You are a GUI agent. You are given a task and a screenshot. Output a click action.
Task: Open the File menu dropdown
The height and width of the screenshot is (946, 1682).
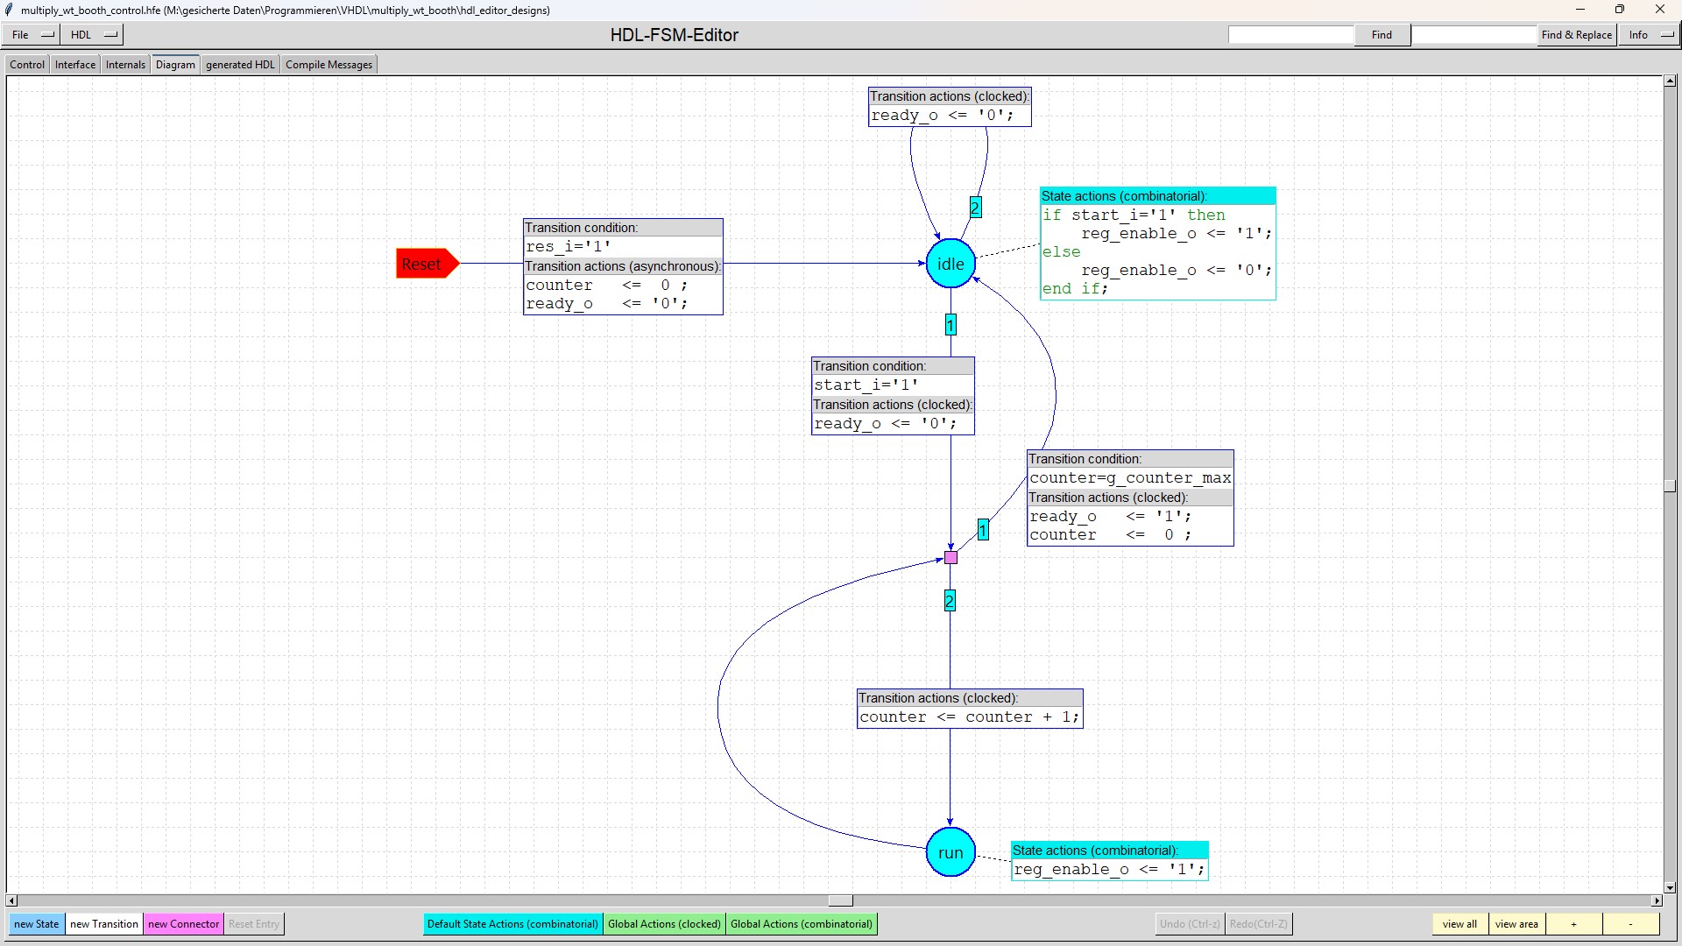click(33, 35)
